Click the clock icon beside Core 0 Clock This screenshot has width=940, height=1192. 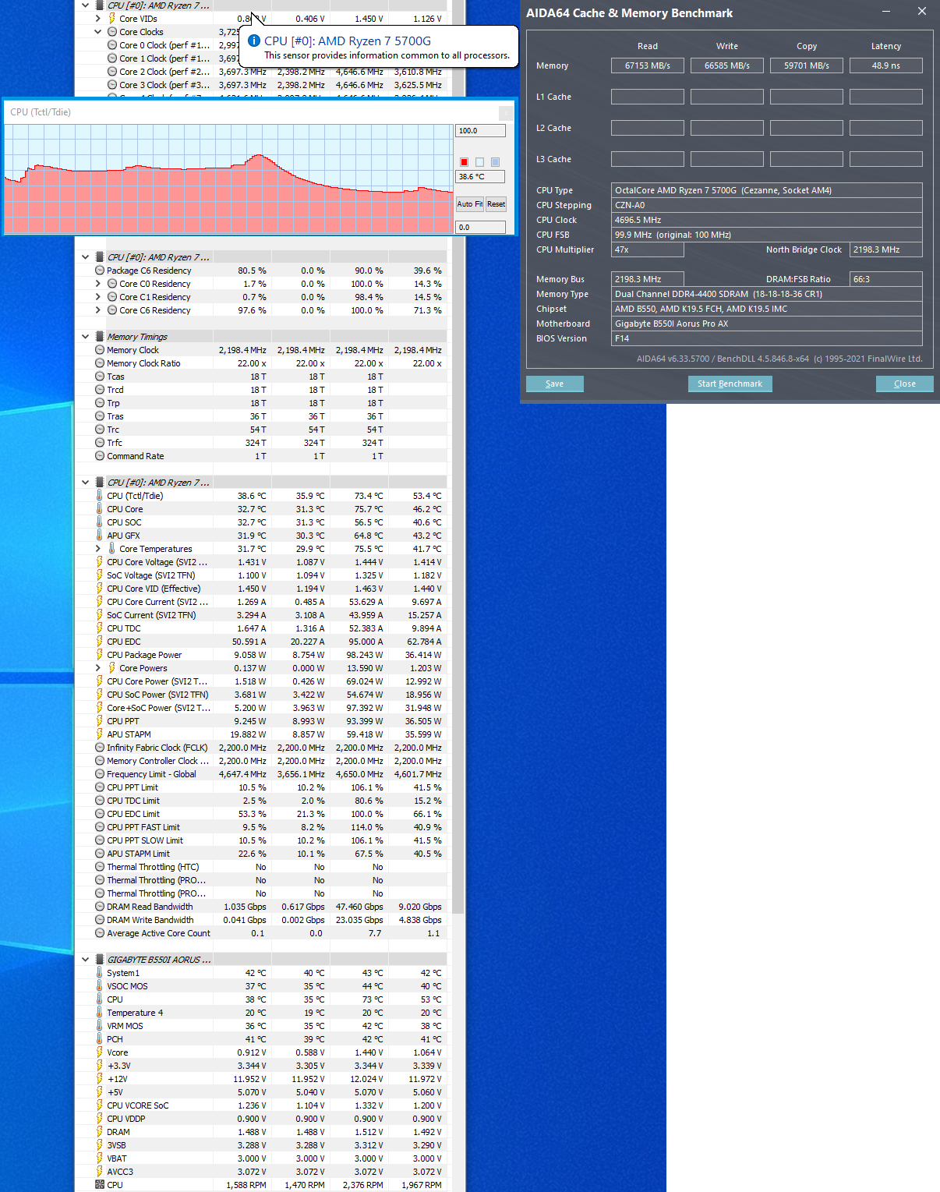coord(112,45)
